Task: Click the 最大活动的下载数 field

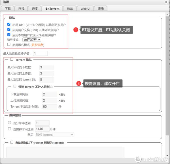Action: pyautogui.click(x=46, y=67)
